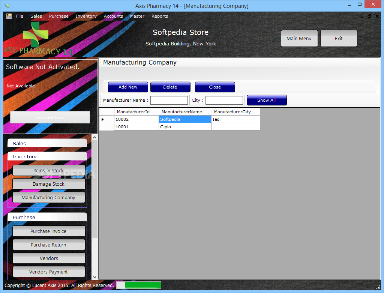Restore the inner Manufacturing Company child window
384x293 pixels.
(369, 16)
